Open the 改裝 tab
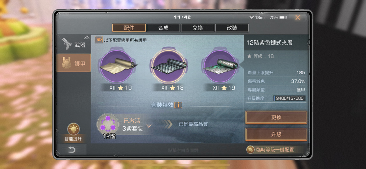 coord(232,28)
